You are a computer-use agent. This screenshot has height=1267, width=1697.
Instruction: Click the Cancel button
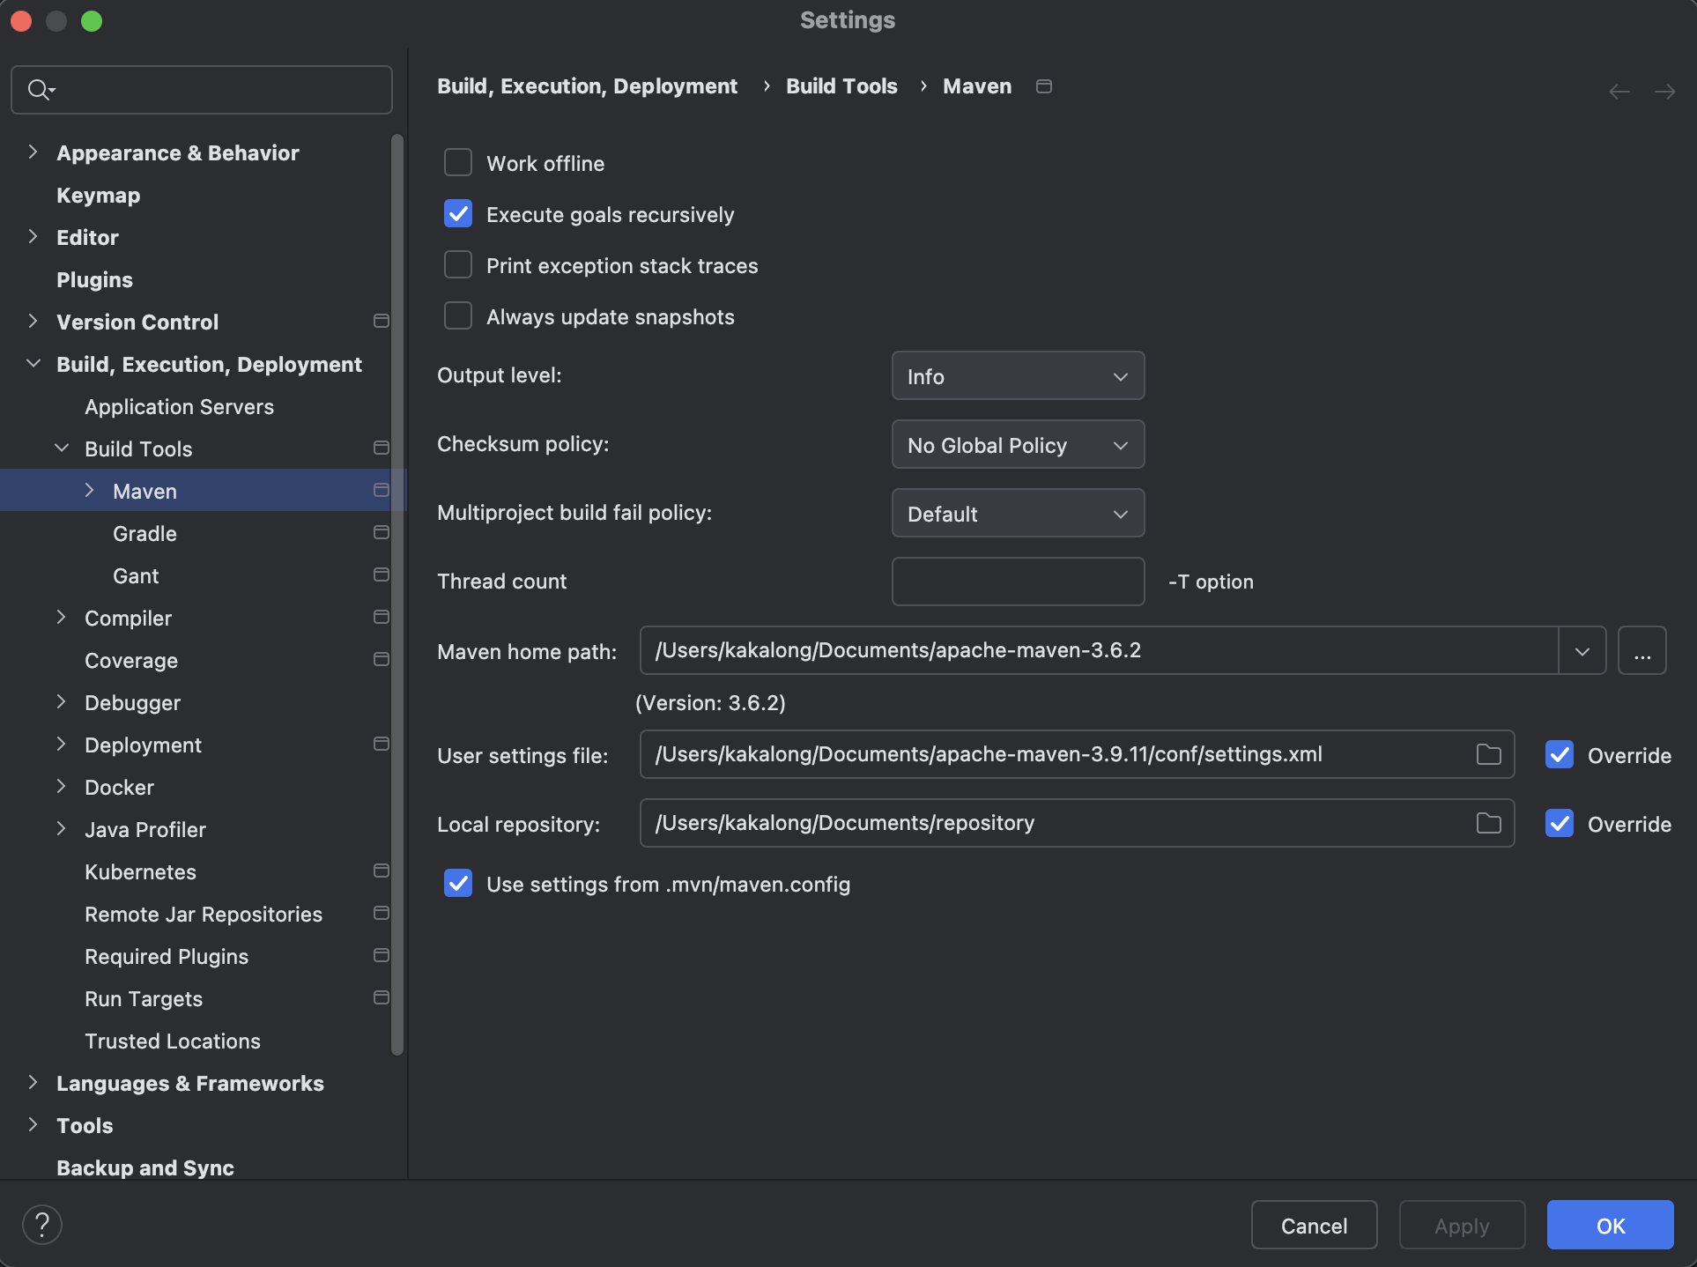point(1313,1226)
